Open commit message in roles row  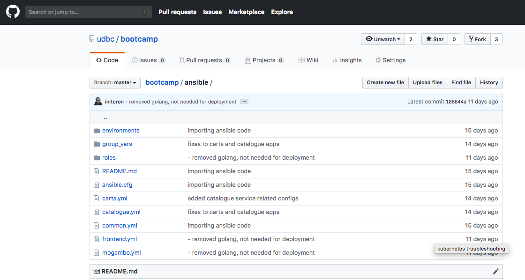click(251, 158)
